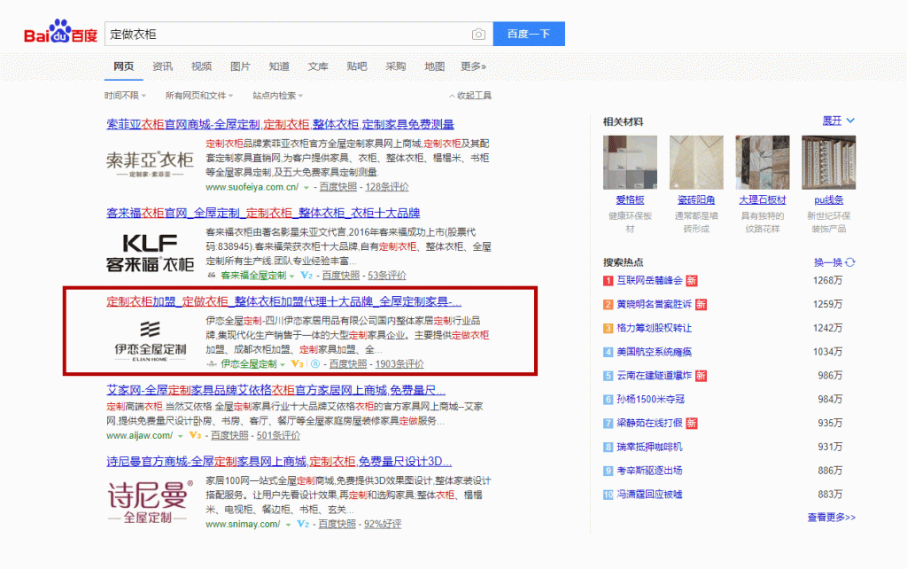Click the ® certification icon on 伊恋 result

[x=315, y=364]
